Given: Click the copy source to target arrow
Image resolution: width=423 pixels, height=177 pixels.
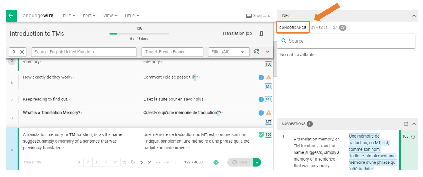Looking at the screenshot, I should (141, 163).
